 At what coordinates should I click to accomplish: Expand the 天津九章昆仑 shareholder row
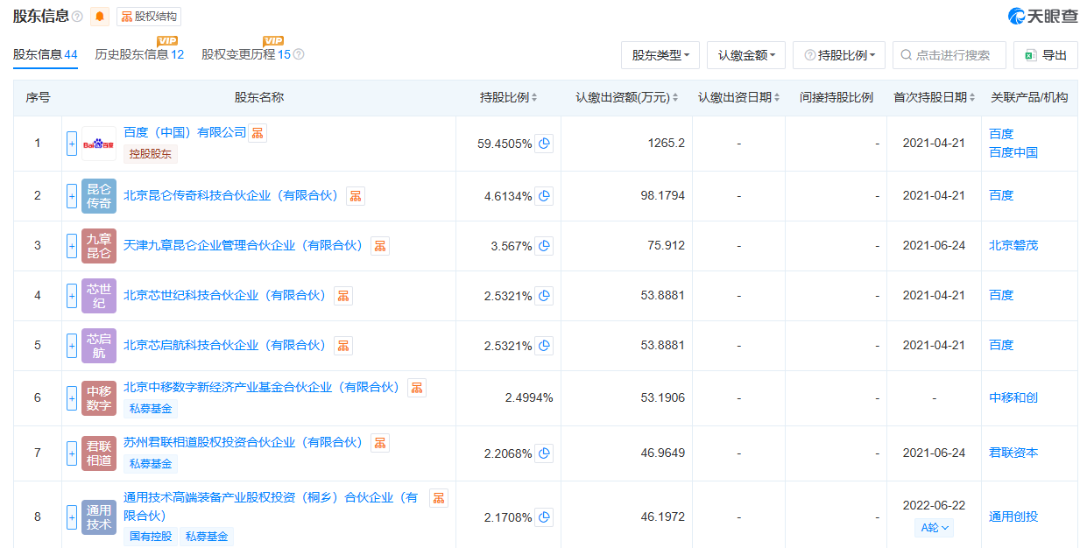tap(72, 246)
